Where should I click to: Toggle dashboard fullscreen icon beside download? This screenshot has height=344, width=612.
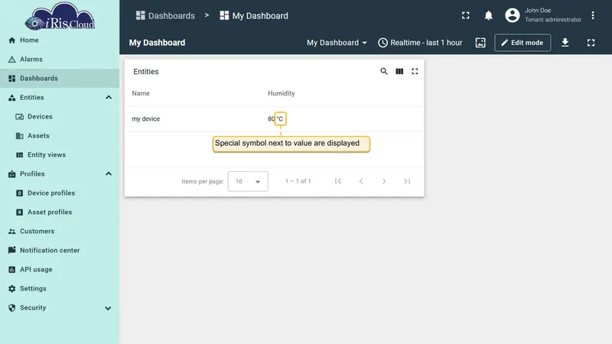point(591,43)
